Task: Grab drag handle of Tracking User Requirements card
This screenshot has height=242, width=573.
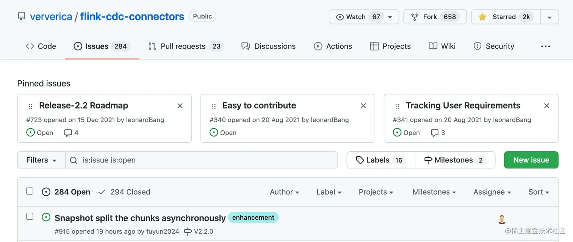Action: [x=397, y=107]
